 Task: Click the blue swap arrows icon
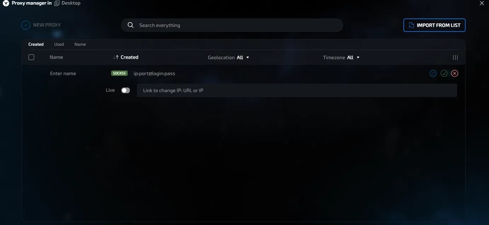[x=433, y=73]
